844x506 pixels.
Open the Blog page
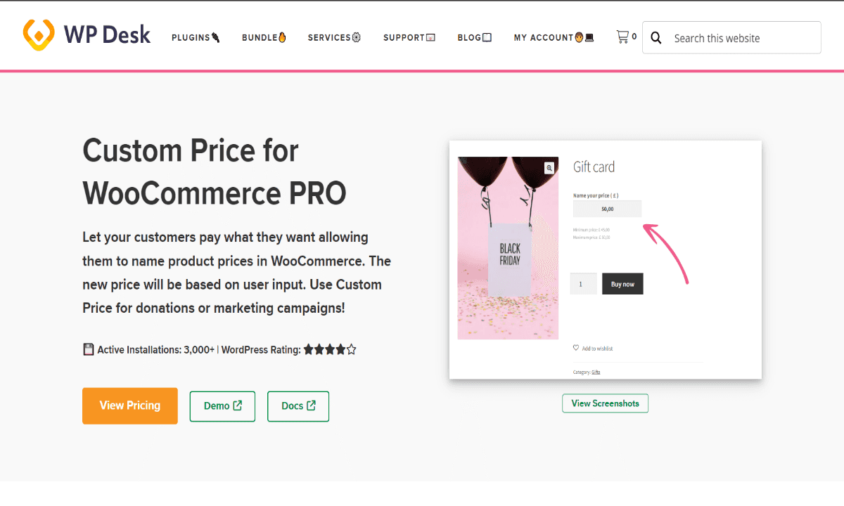[x=474, y=38]
